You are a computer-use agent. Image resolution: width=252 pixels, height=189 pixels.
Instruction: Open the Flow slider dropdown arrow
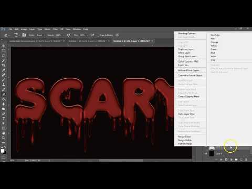(87, 35)
